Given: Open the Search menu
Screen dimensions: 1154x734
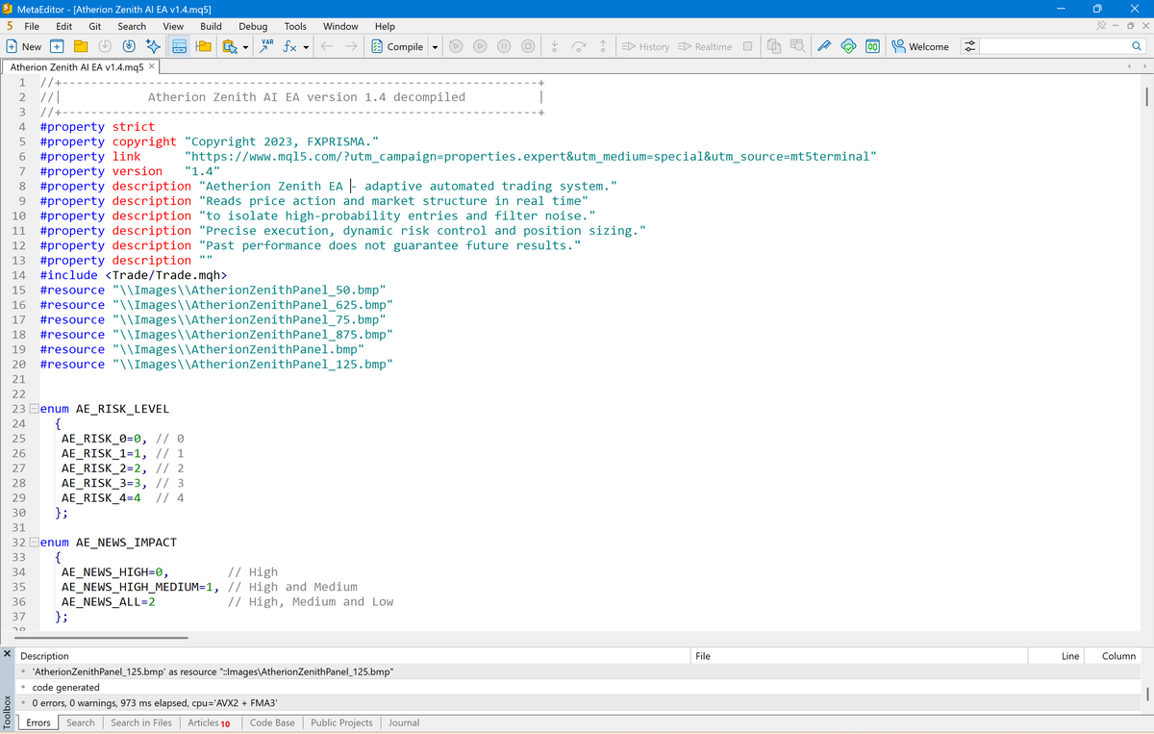Looking at the screenshot, I should [x=132, y=26].
